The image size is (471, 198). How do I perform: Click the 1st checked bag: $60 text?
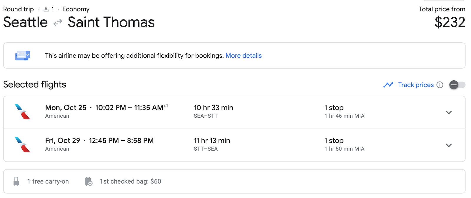pyautogui.click(x=130, y=182)
